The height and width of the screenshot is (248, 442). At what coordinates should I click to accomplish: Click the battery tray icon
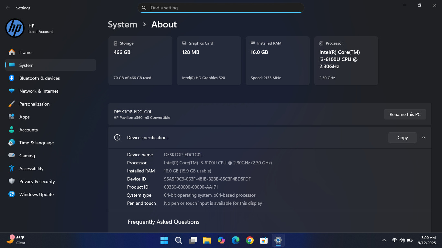410,240
